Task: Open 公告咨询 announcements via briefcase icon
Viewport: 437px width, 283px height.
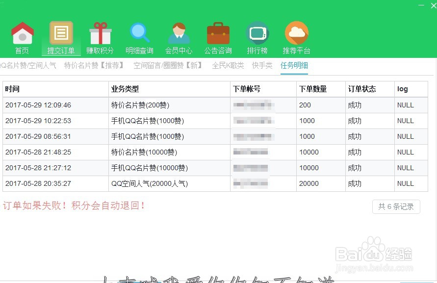Action: pyautogui.click(x=218, y=37)
